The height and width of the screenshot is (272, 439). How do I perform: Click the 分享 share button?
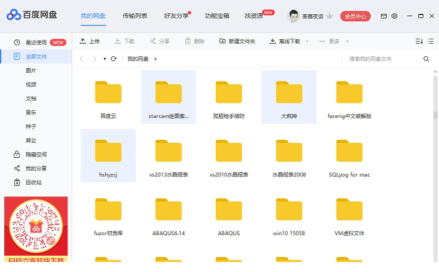point(160,41)
